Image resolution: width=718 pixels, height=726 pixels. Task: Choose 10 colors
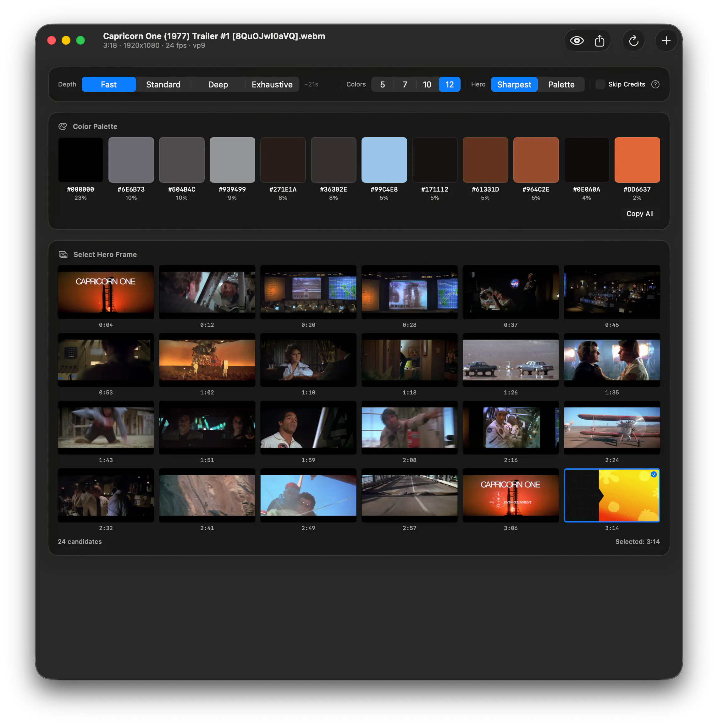[x=427, y=84]
